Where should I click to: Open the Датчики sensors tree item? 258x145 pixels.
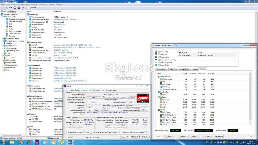12,36
